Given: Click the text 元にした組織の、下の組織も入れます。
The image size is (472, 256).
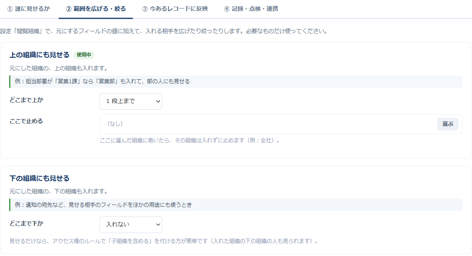Looking at the screenshot, I should click(59, 192).
